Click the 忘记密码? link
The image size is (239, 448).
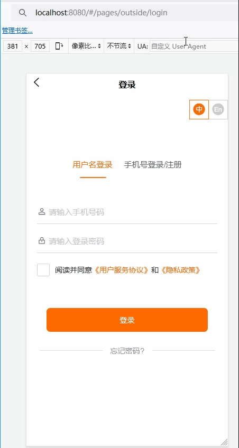coord(127,351)
